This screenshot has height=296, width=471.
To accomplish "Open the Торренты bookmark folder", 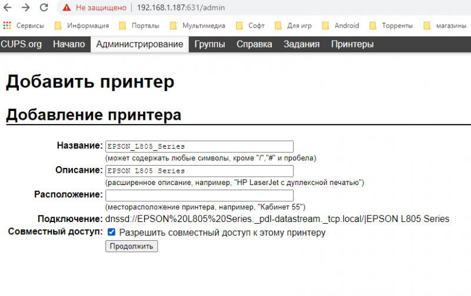I will click(391, 26).
